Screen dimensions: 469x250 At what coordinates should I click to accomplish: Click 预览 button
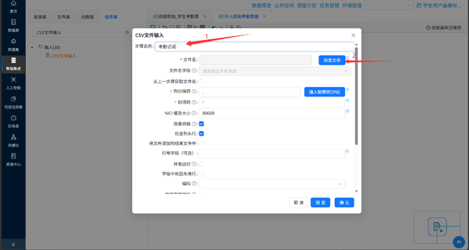[x=321, y=203]
